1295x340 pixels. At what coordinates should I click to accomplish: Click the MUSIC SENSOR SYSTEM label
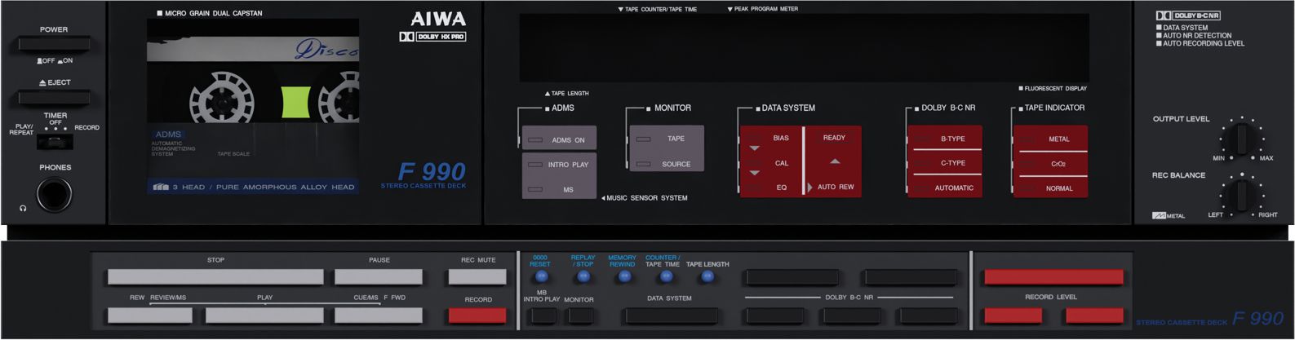point(645,198)
